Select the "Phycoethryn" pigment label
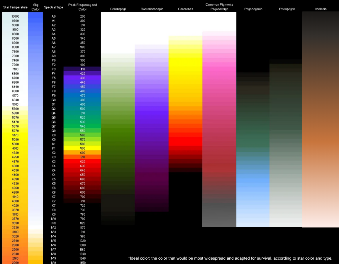 219,9
